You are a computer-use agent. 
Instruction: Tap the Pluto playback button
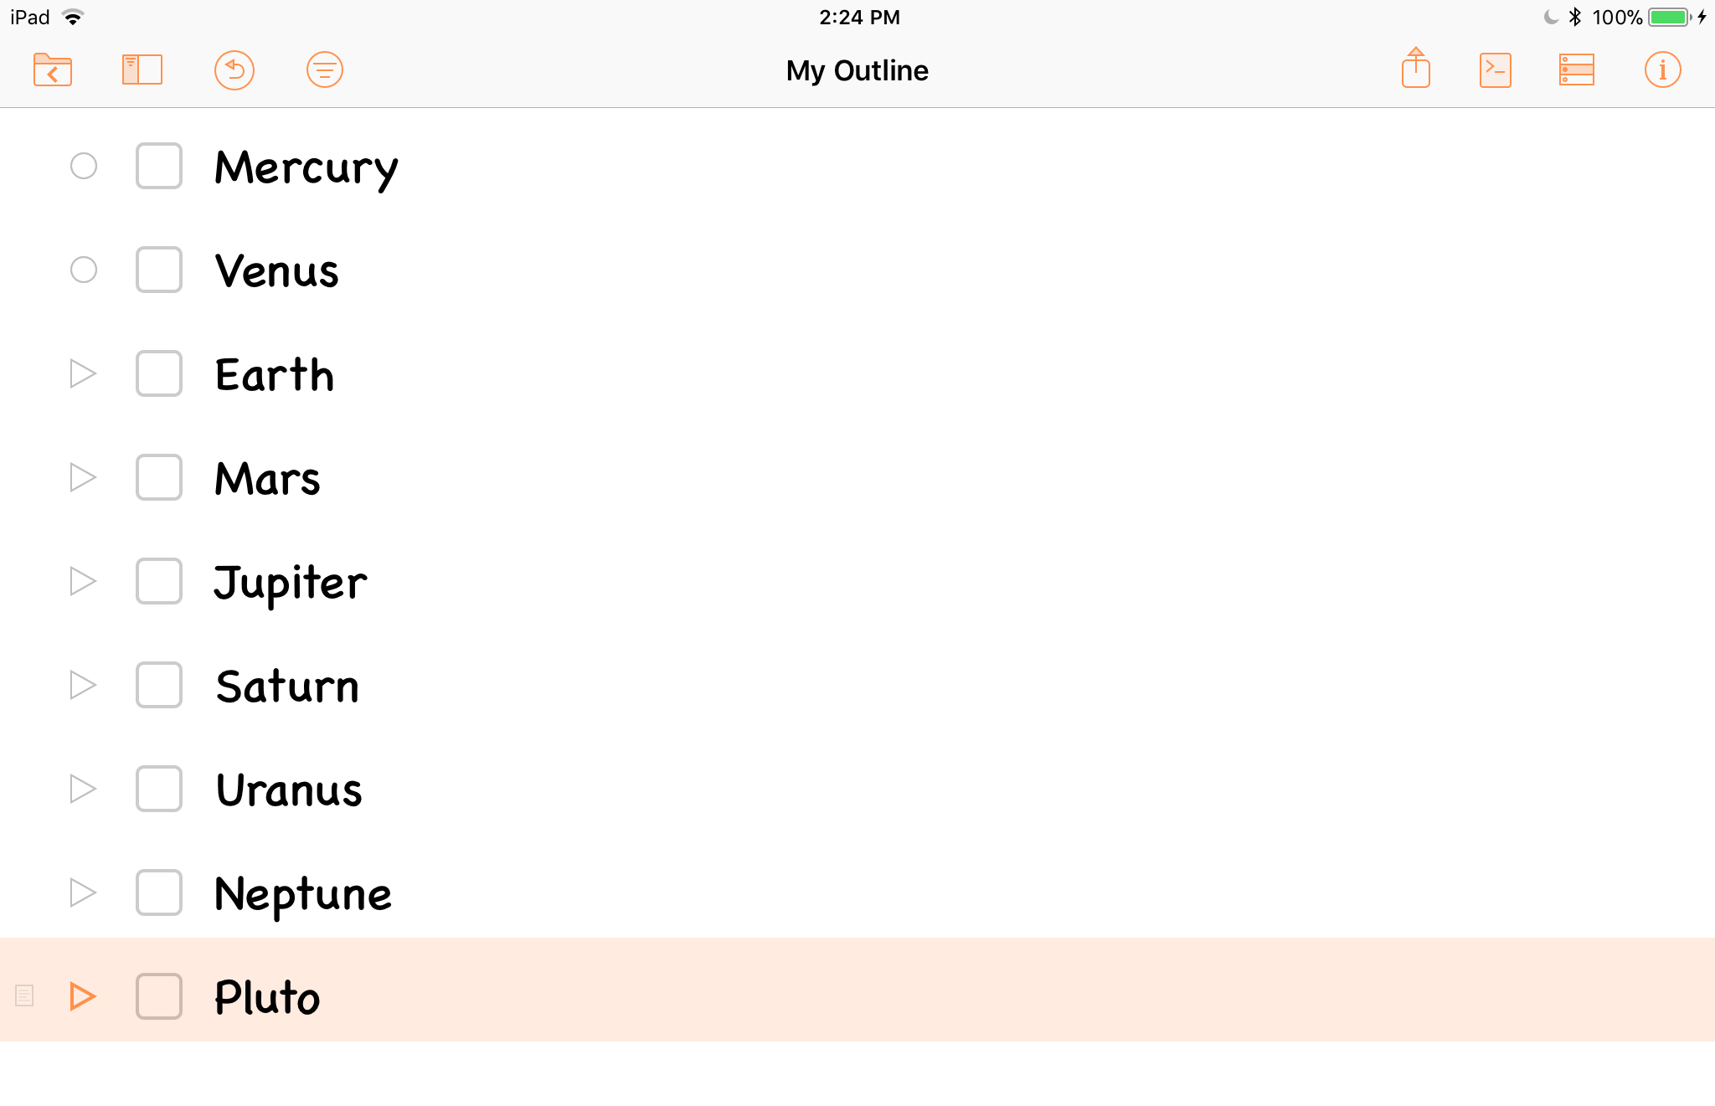(80, 995)
